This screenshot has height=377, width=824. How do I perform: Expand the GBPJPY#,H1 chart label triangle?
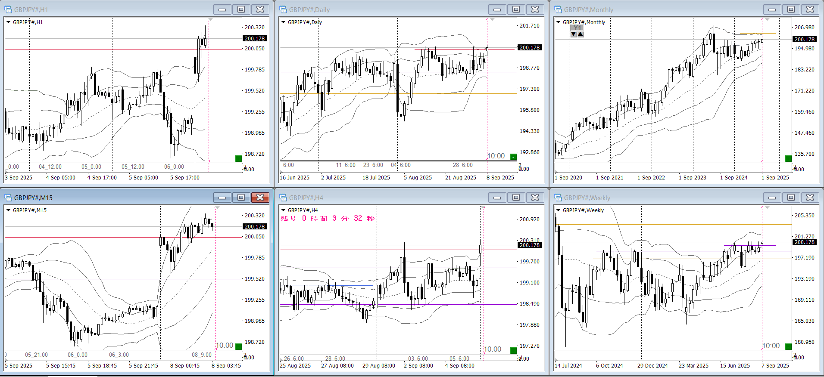pos(8,22)
